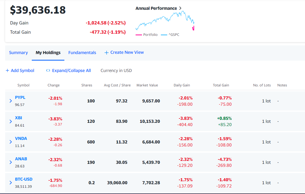305x194 pixels.
Task: Click BTC-USD market value 7,702.28
Action: 151,183
